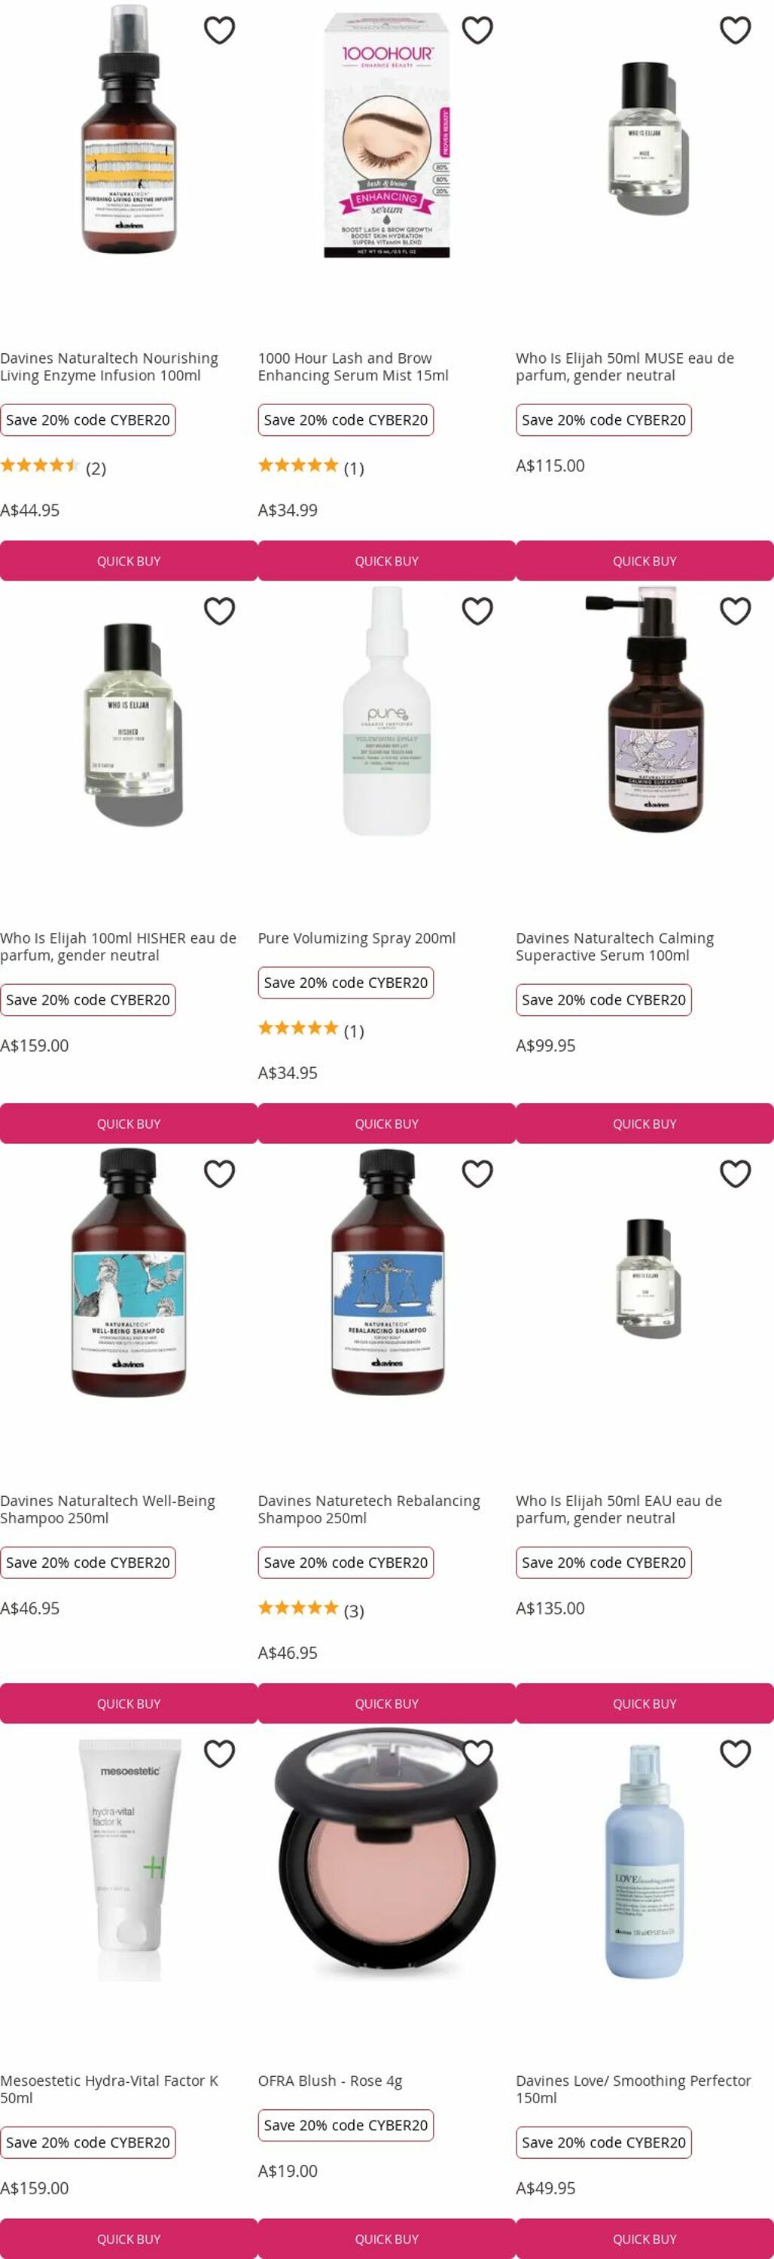
Task: Open Pure Volumizing Spray 200ml product link
Action: coord(357,937)
